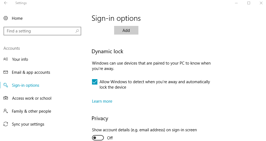Open Your info page
266x141 pixels.
pyautogui.click(x=20, y=59)
